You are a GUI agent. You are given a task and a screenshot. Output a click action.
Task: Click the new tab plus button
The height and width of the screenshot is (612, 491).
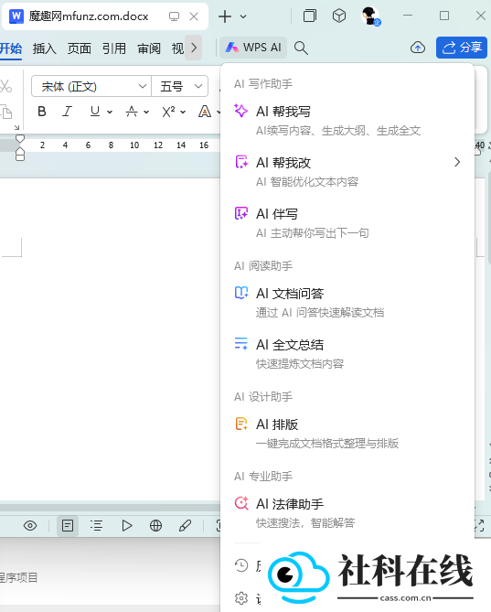coord(225,16)
